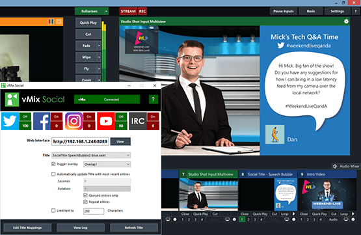
Task: Click the View Log button
Action: click(x=81, y=228)
